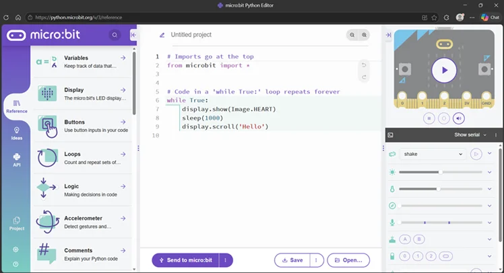Click the Accelerometer topic icon

click(x=48, y=221)
